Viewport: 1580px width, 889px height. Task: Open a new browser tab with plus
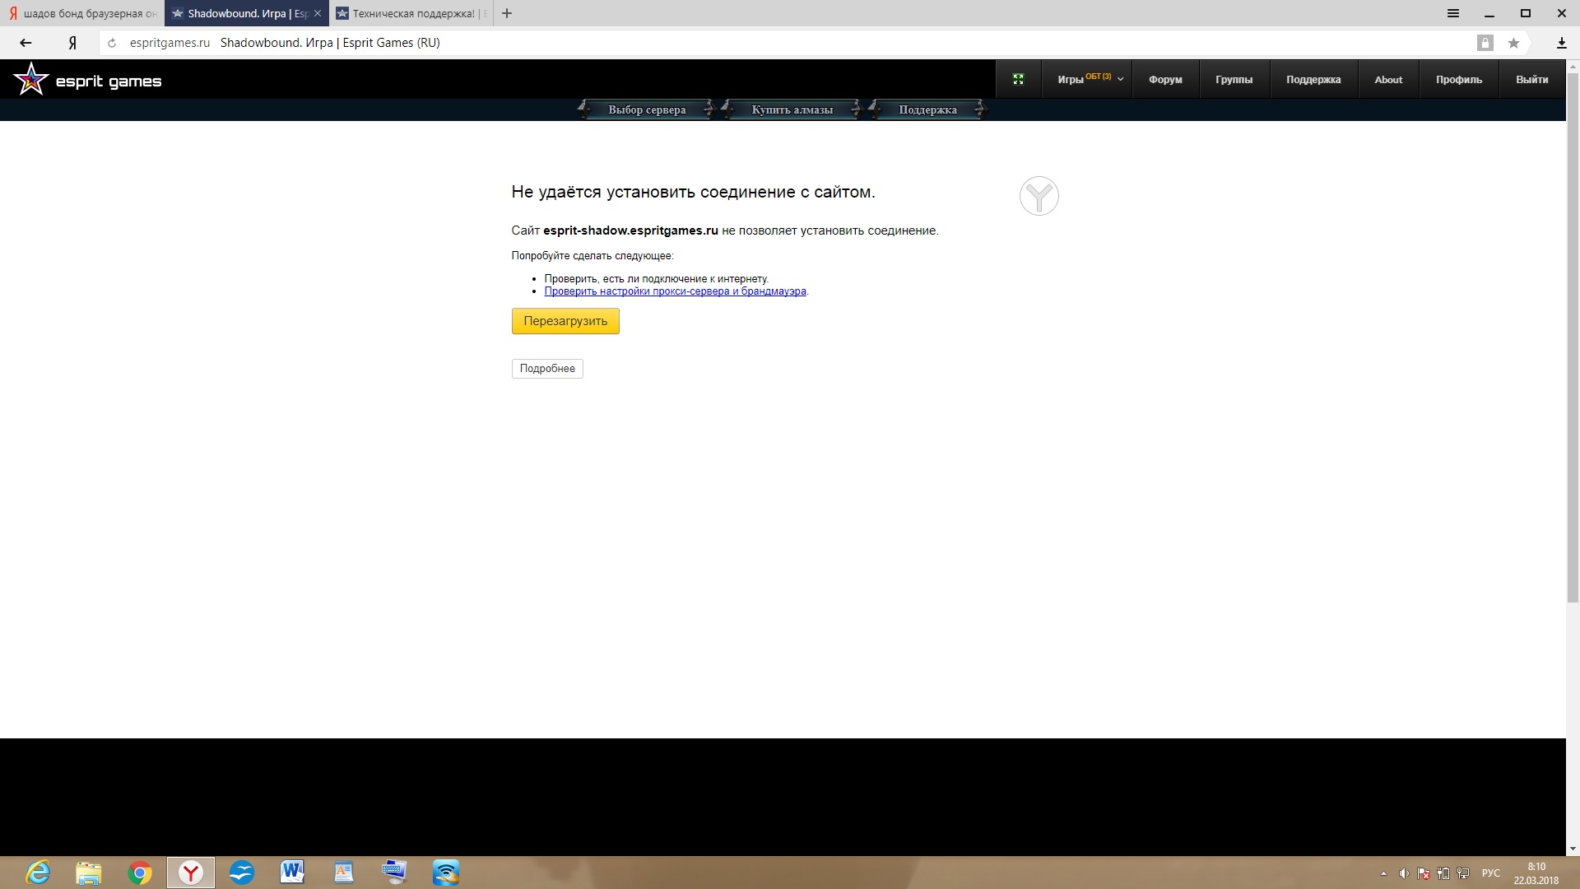tap(507, 13)
